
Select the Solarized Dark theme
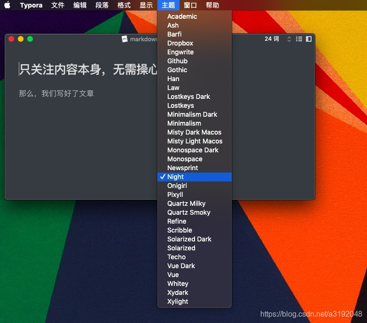(x=195, y=239)
